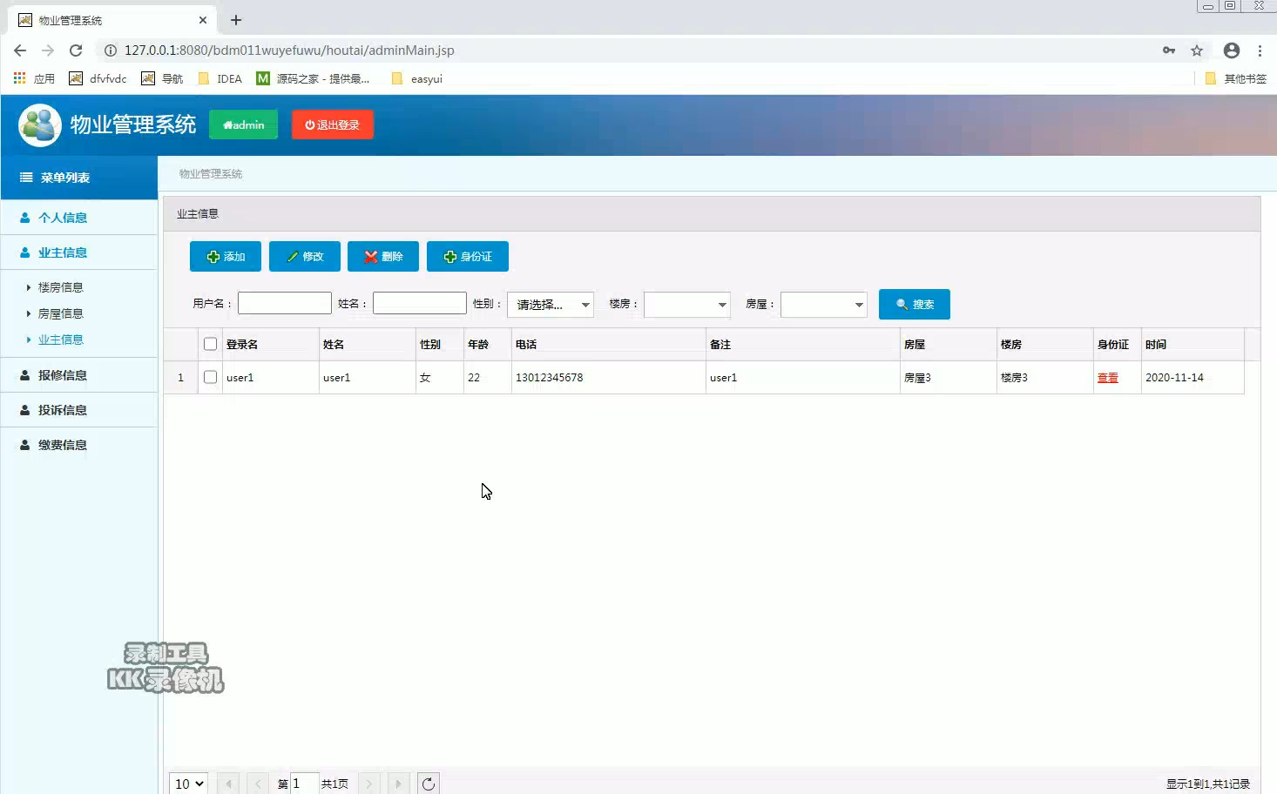The width and height of the screenshot is (1277, 794).
Task: Close the 物业管理系统 browser tab
Action: point(203,20)
